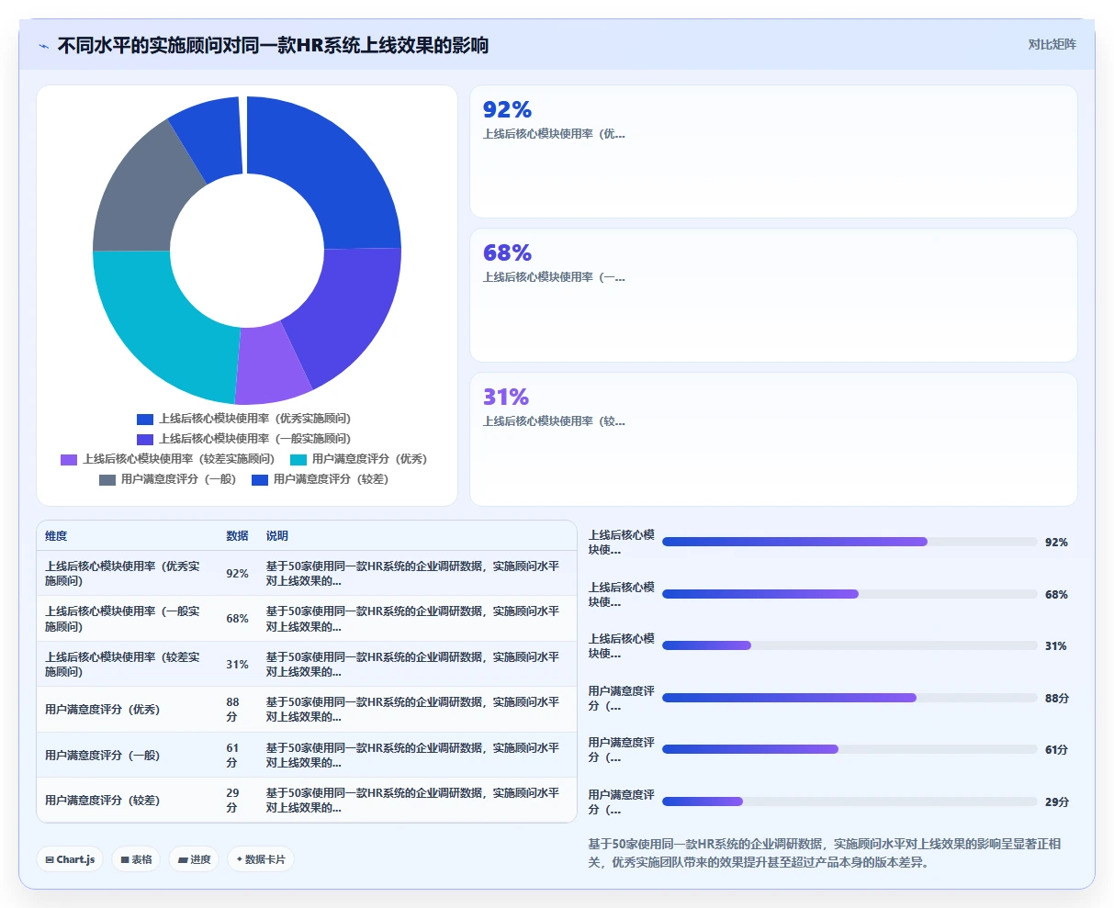Click the 维度 column header

click(56, 536)
